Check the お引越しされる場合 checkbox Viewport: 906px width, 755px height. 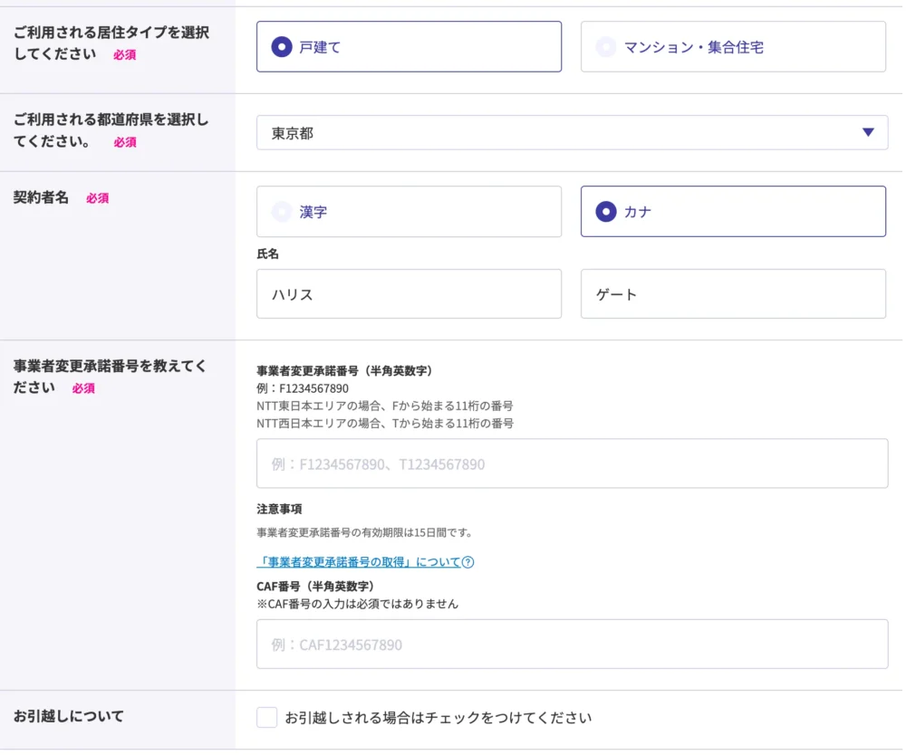[267, 718]
